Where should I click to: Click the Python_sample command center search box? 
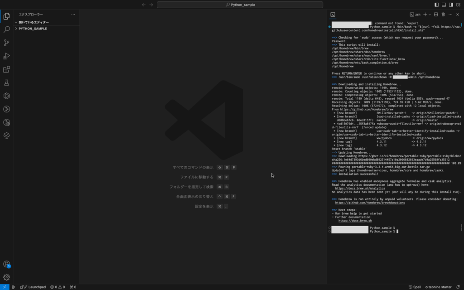click(240, 5)
